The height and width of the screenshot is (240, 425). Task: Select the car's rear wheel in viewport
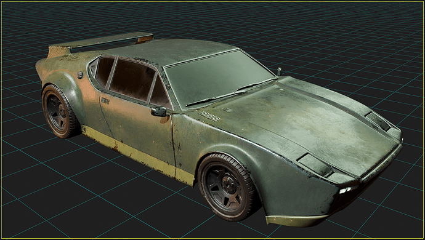point(59,111)
